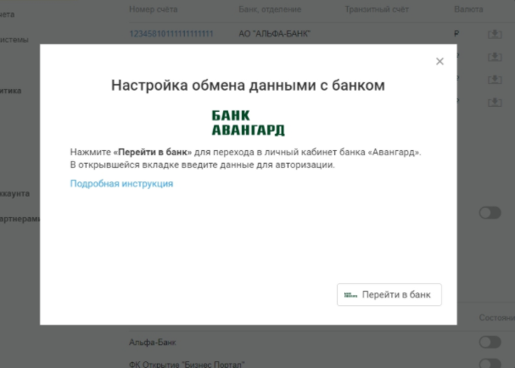Click the 'Номер счёта' column header
This screenshot has width=515, height=368.
(x=154, y=9)
